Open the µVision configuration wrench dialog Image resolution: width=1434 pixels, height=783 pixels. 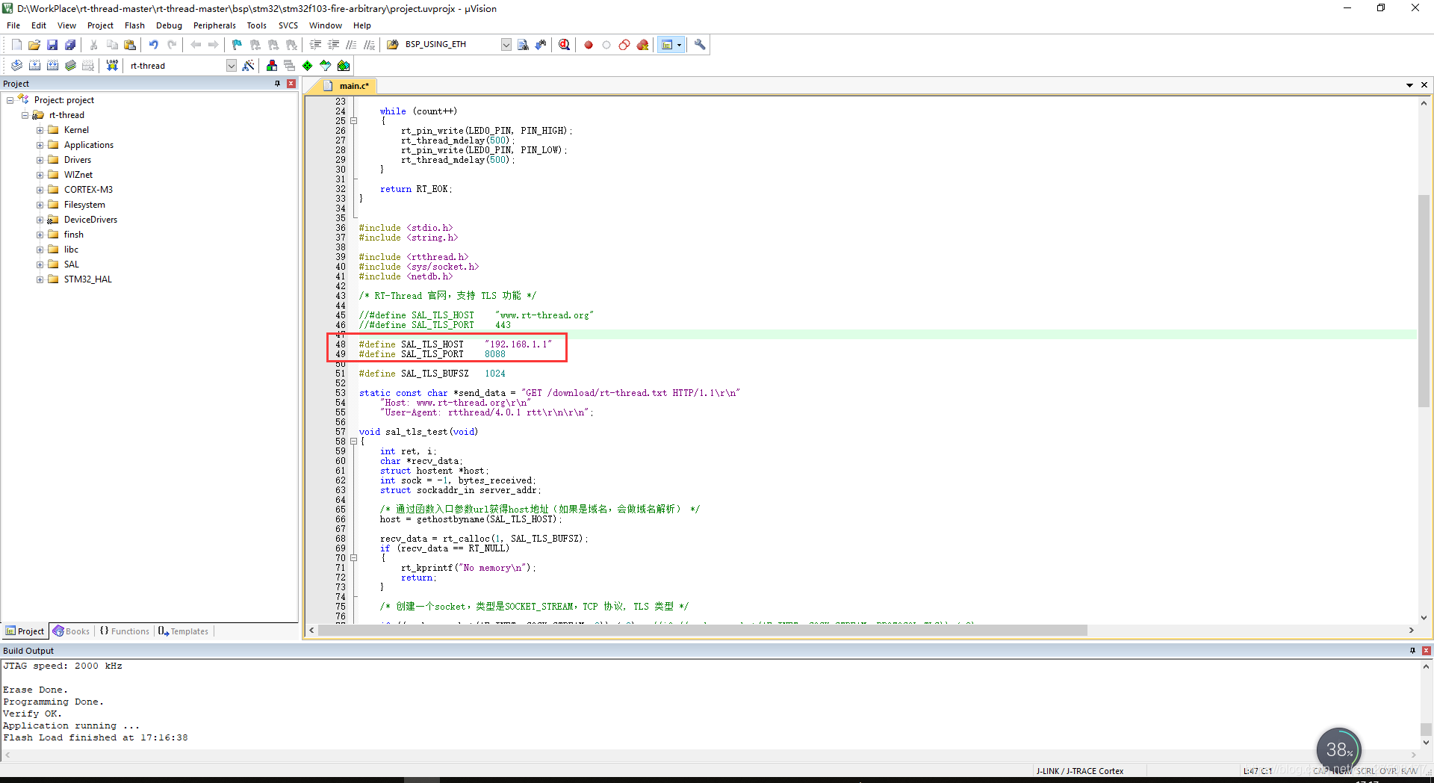(x=700, y=44)
